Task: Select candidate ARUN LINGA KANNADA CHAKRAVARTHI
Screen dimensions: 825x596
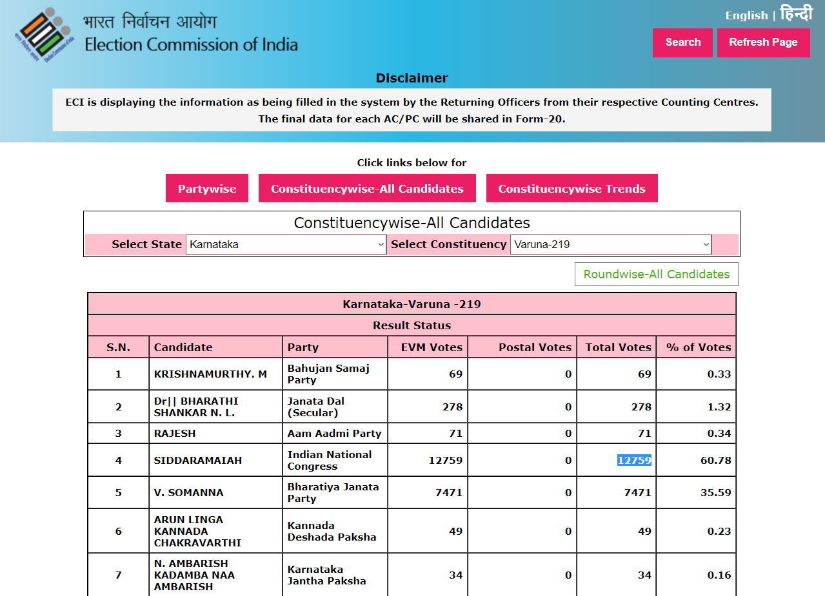Action: click(197, 532)
